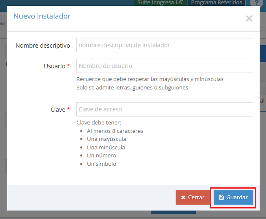This screenshot has height=219, width=266.
Task: Close the Nuevo instalador dialog with X
Action: [x=249, y=18]
